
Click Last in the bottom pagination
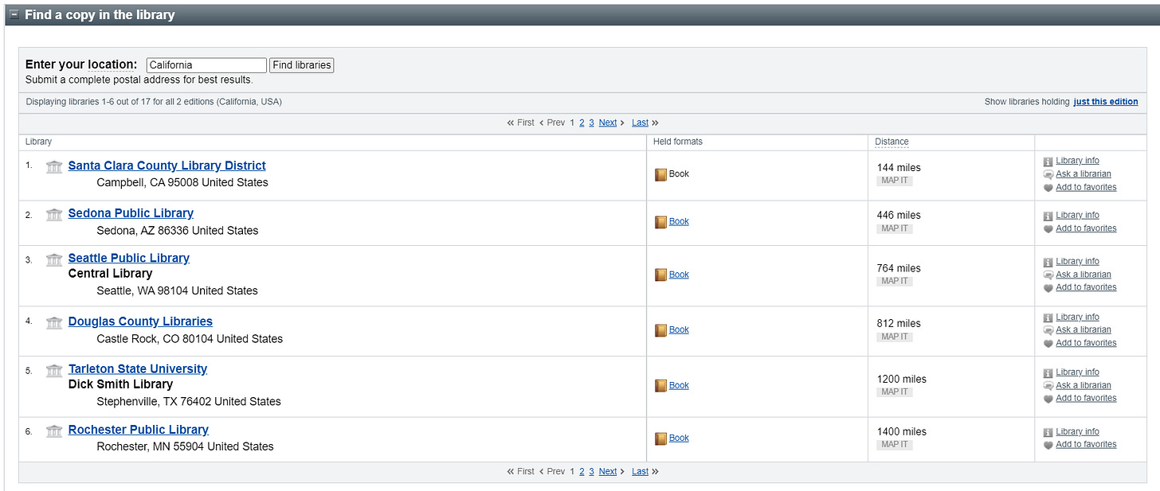point(640,471)
